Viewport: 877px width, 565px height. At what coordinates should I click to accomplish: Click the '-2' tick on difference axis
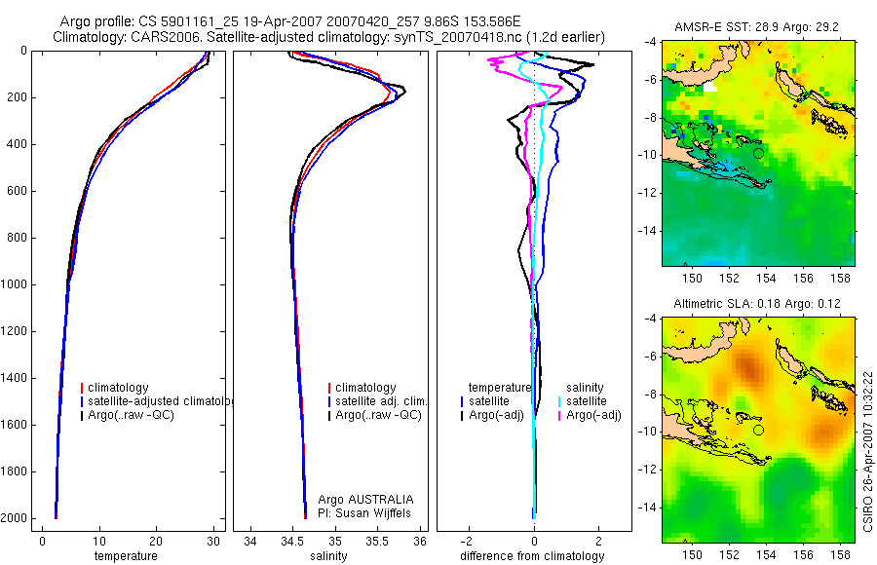(467, 542)
